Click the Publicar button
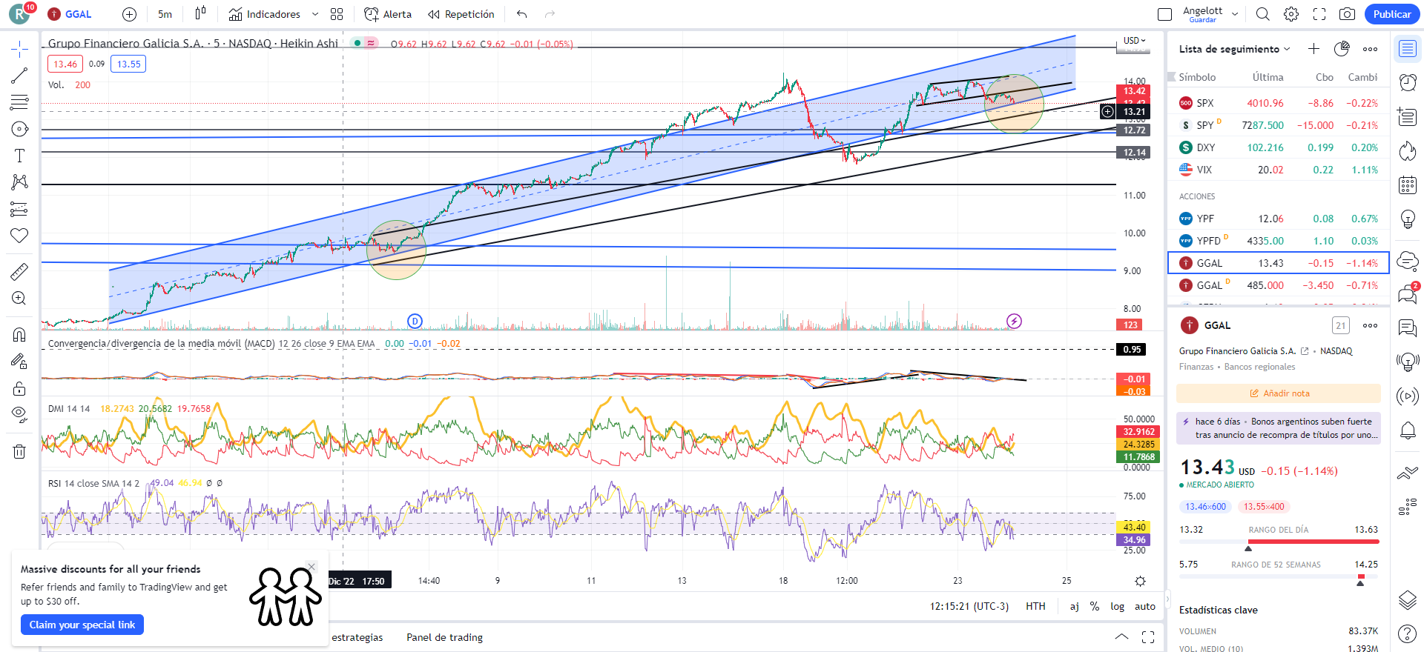Image resolution: width=1424 pixels, height=652 pixels. click(x=1392, y=14)
